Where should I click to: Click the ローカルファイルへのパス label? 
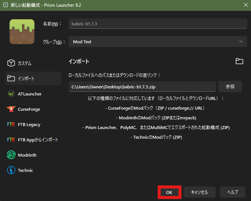click(x=114, y=75)
